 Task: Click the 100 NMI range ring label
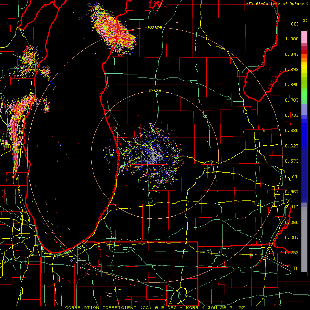point(155,27)
